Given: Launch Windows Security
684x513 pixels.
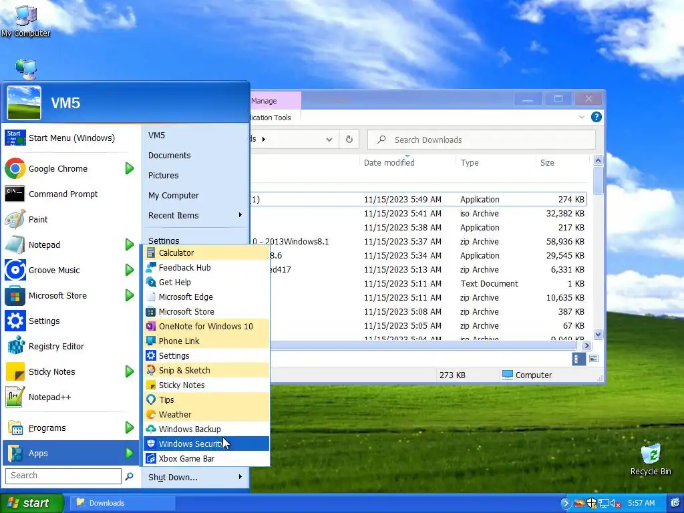Looking at the screenshot, I should click(206, 444).
